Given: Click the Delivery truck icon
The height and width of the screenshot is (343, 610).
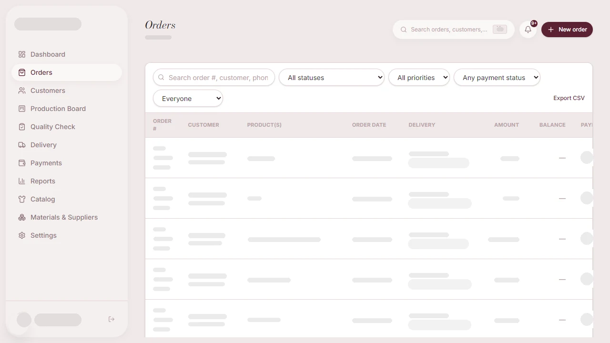Looking at the screenshot, I should [22, 145].
